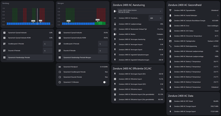This screenshot has height=116, width=221.
Task: Click the Dynamisch Duurste Periode clock icon
Action: pyautogui.click(x=60, y=77)
